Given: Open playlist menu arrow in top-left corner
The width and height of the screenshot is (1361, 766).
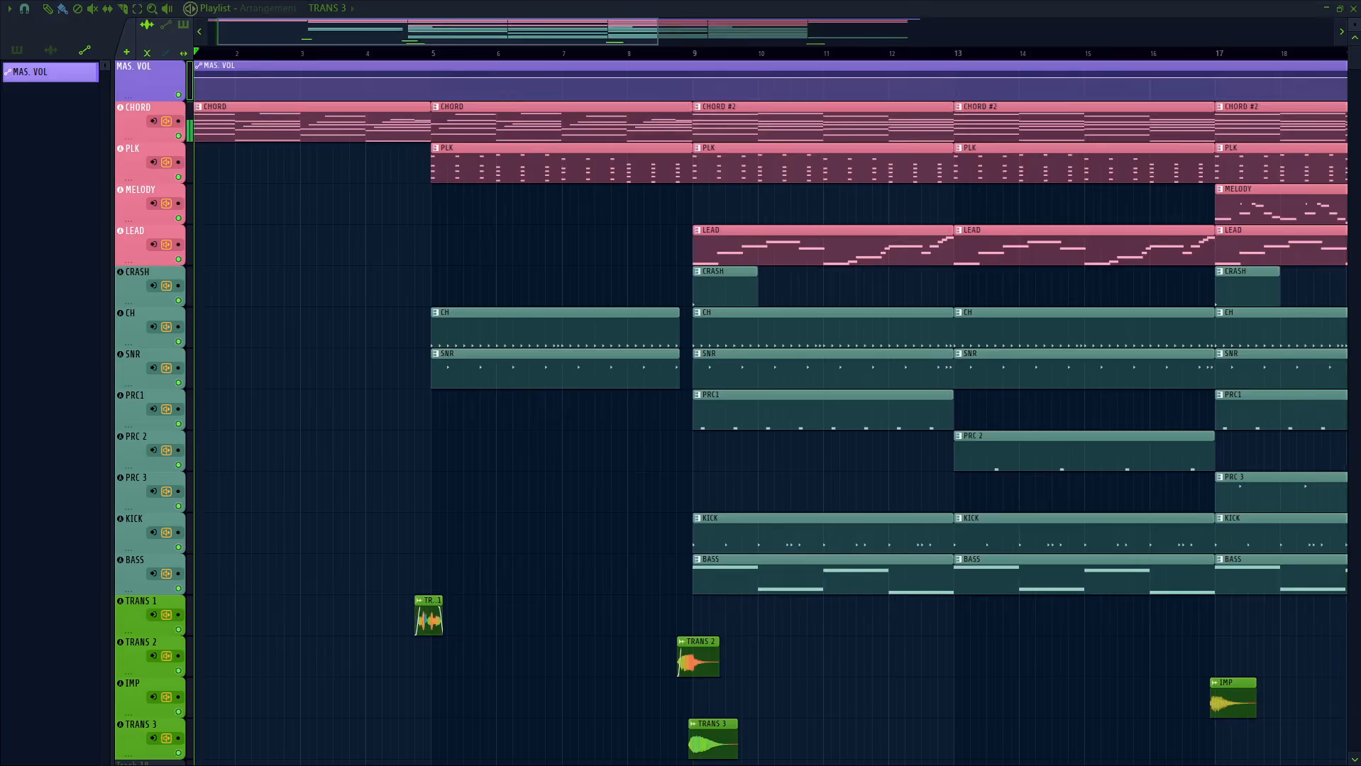Looking at the screenshot, I should coord(9,9).
